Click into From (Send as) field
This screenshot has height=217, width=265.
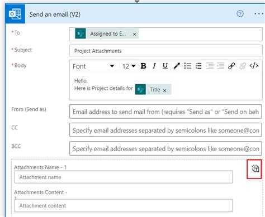point(165,112)
